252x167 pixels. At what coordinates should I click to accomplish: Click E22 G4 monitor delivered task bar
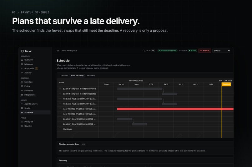coord(139,89)
